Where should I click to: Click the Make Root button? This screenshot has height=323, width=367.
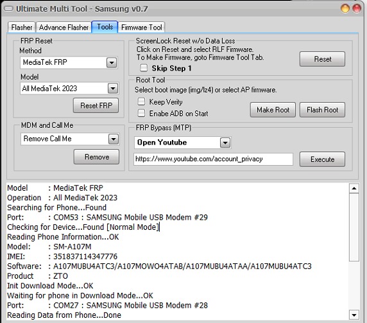(273, 110)
